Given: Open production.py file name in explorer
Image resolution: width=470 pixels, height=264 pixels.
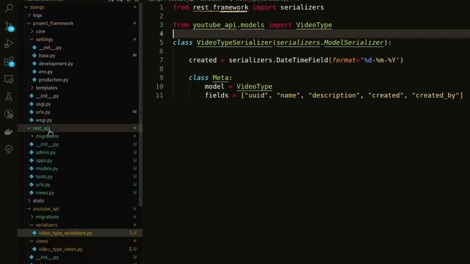Looking at the screenshot, I should [54, 80].
